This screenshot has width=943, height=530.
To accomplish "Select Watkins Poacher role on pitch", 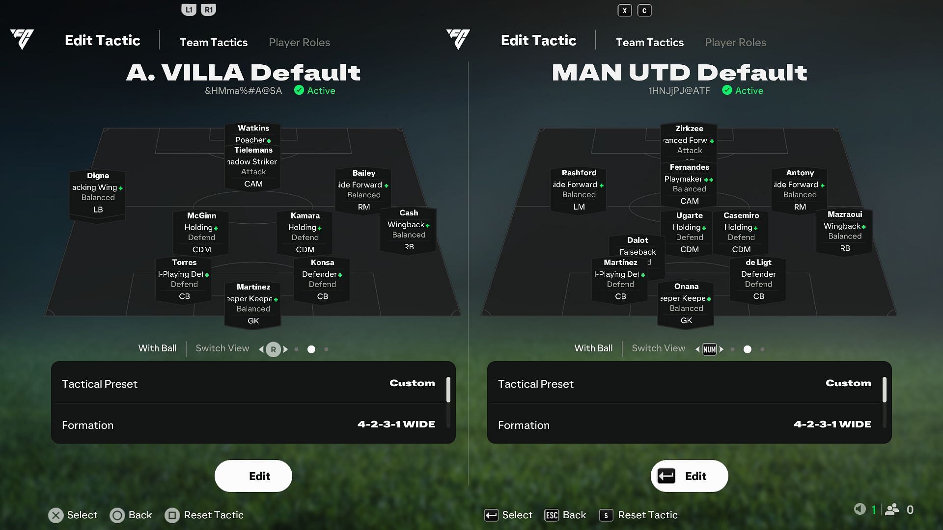I will click(253, 134).
